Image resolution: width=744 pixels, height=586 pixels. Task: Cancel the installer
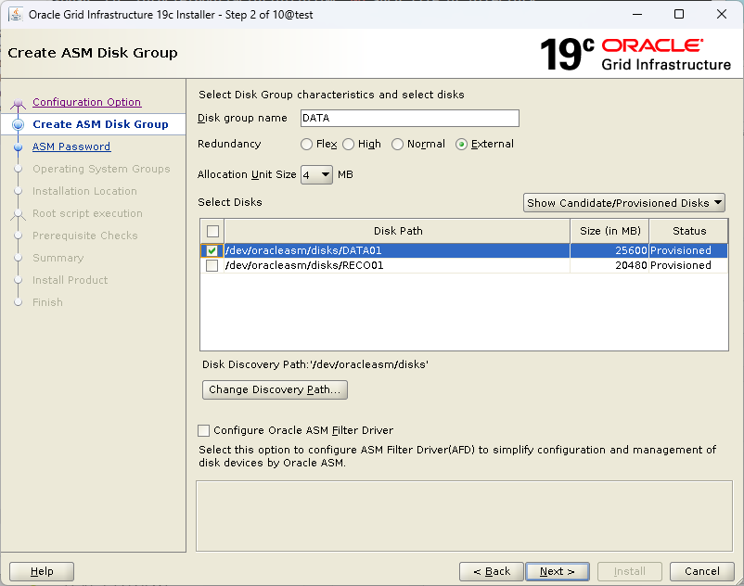701,571
